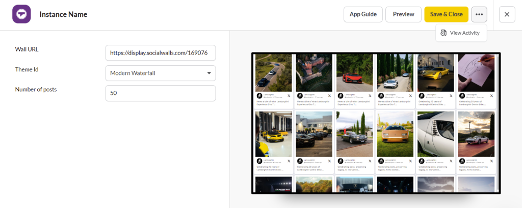
Task: Click the X logo on the yellow car showroom post
Action: [x=289, y=161]
